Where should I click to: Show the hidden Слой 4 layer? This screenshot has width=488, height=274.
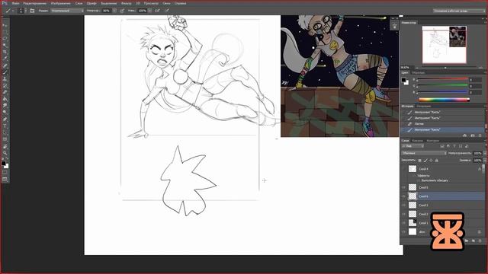pyautogui.click(x=403, y=169)
